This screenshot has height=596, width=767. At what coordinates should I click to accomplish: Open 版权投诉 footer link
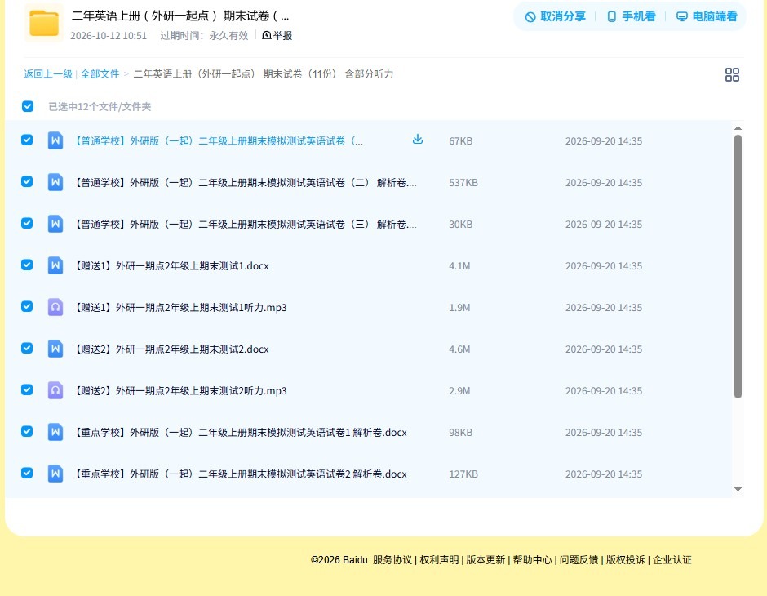(x=625, y=560)
